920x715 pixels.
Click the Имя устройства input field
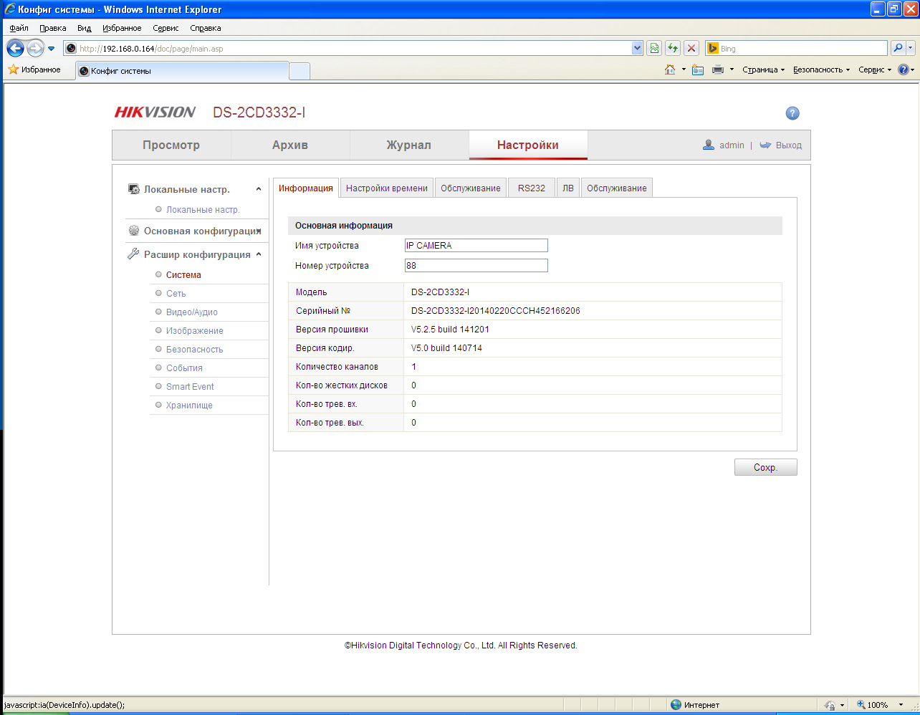pyautogui.click(x=476, y=246)
